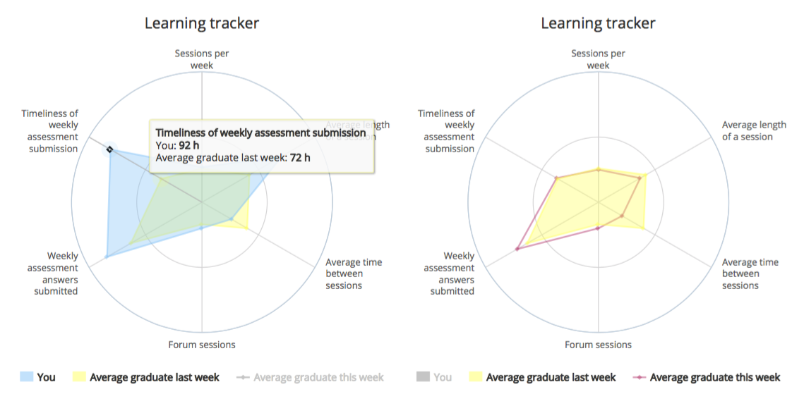Click the blue You color swatch in left legend
The height and width of the screenshot is (394, 804).
[x=26, y=377]
